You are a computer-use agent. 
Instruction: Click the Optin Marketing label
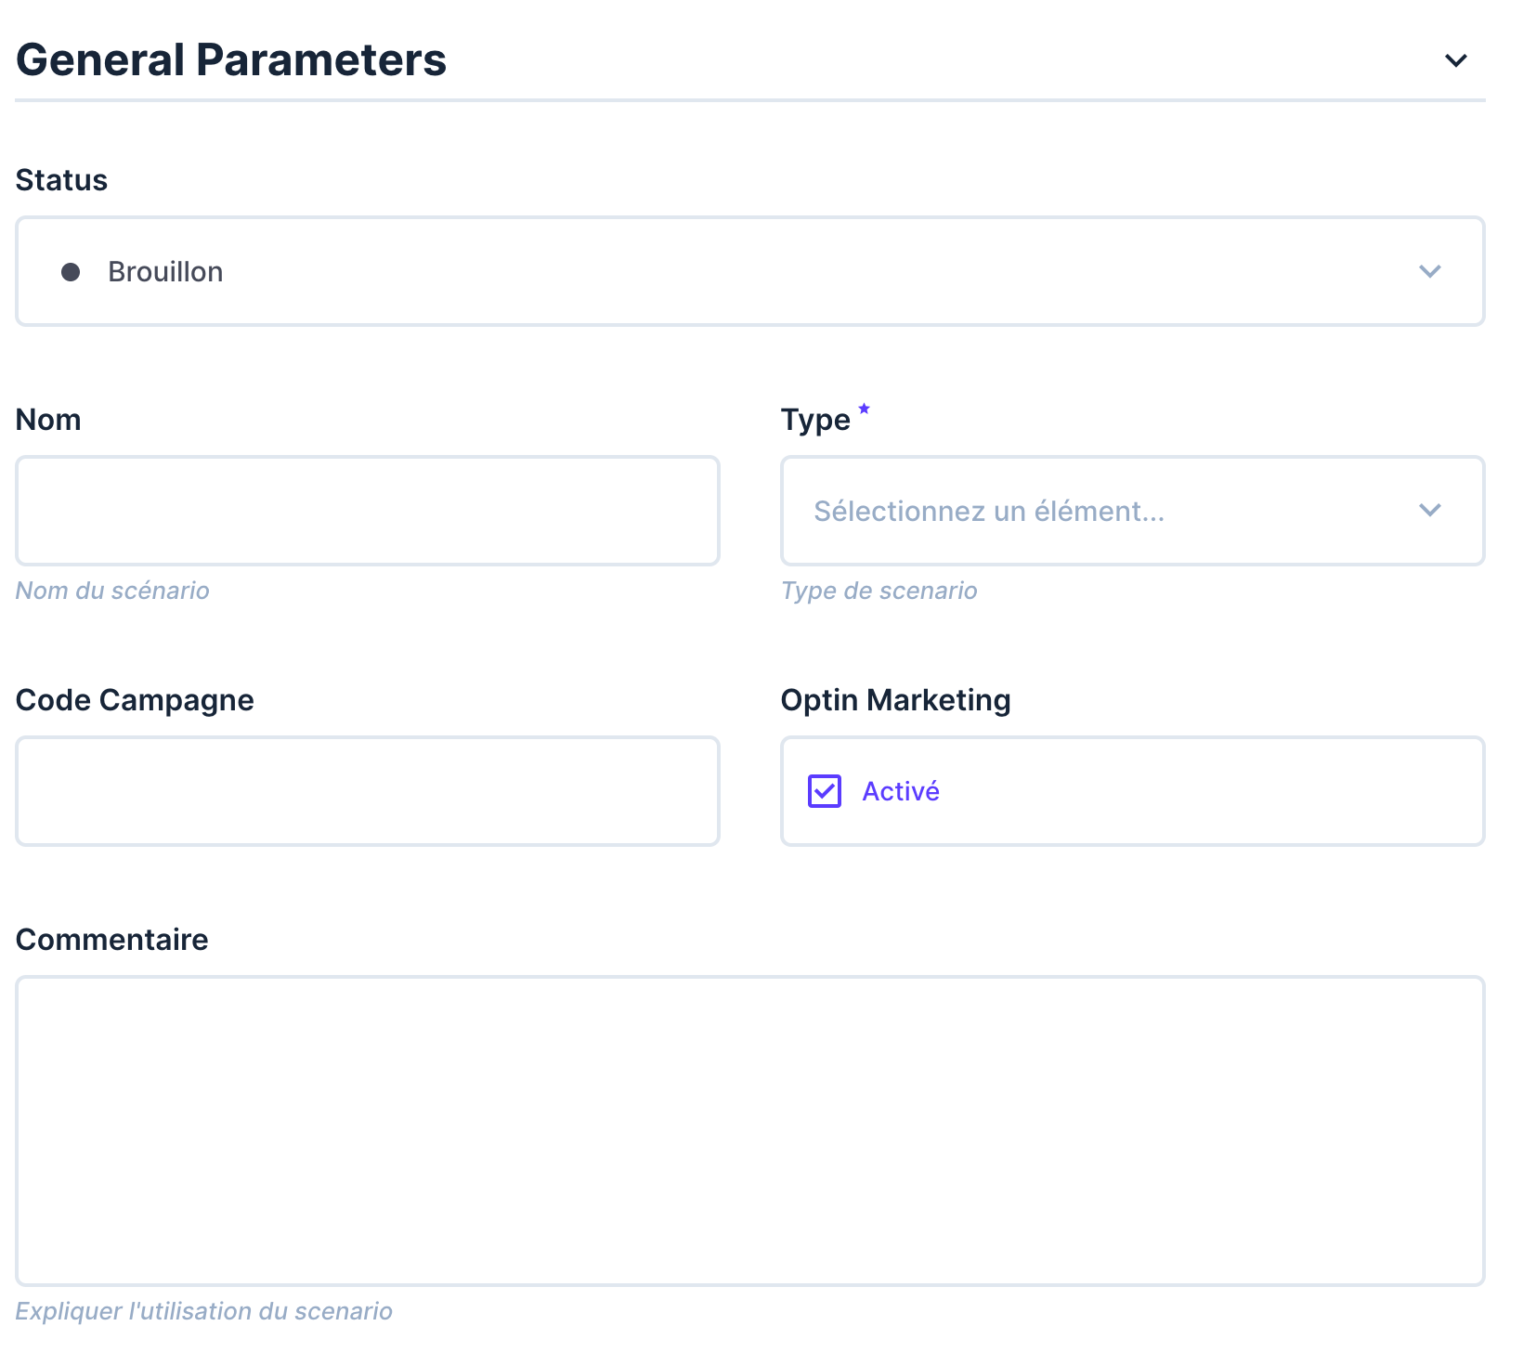896,700
